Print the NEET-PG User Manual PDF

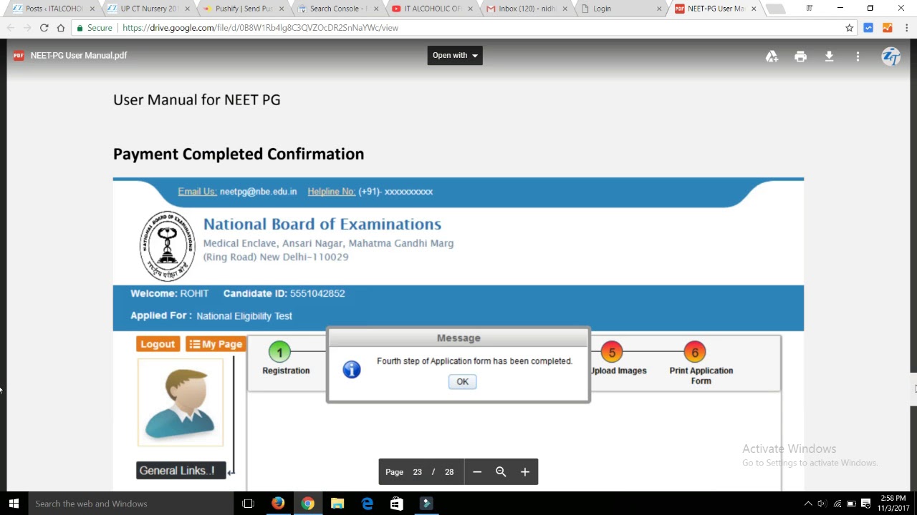(800, 56)
